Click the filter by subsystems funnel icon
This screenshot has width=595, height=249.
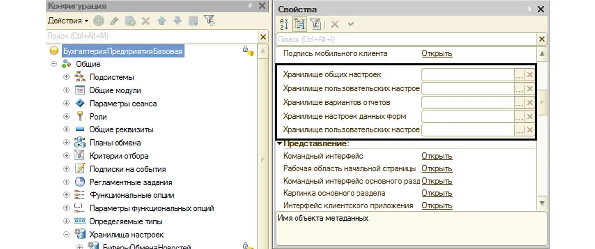(x=209, y=21)
